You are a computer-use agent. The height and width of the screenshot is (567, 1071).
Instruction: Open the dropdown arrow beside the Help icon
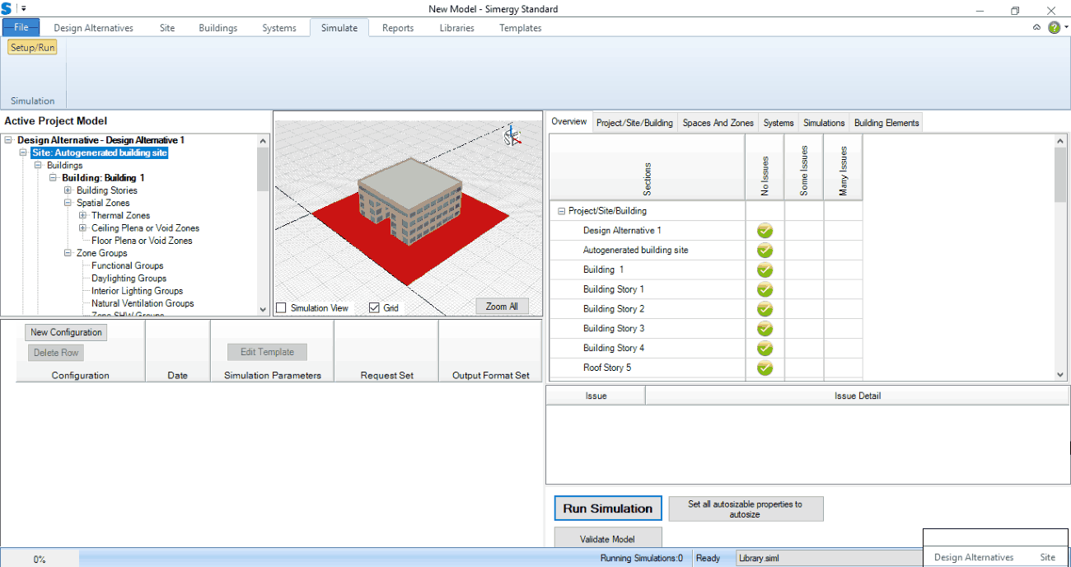[1066, 27]
